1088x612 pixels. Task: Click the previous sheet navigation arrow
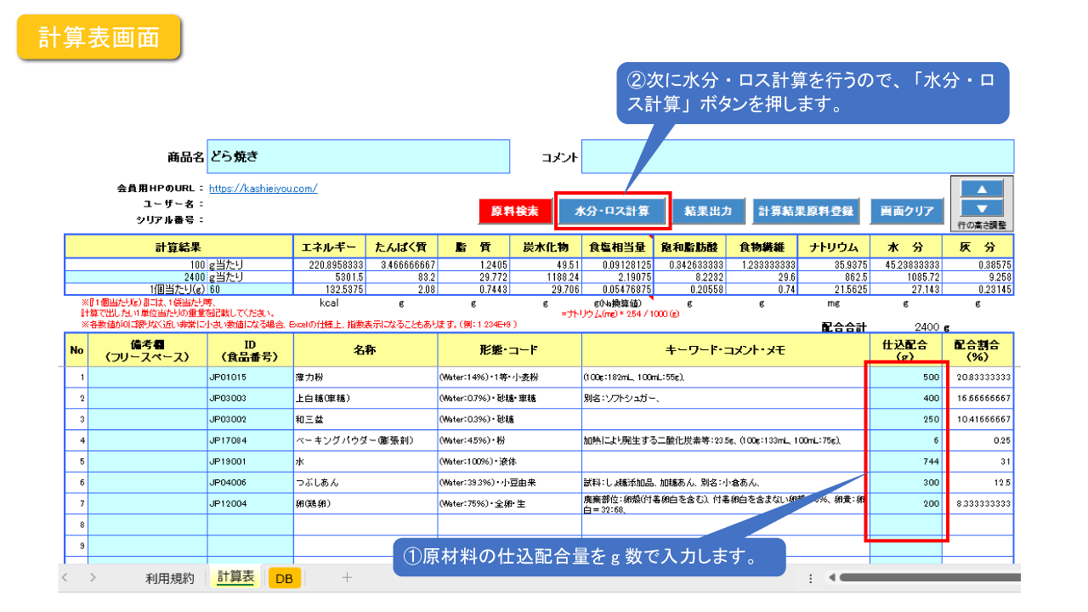click(66, 578)
